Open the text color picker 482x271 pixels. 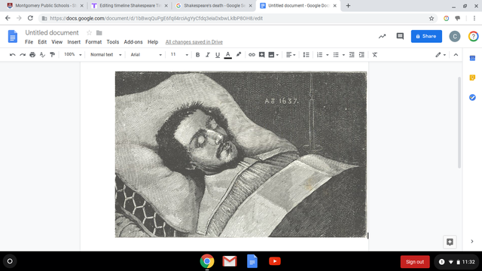point(227,55)
